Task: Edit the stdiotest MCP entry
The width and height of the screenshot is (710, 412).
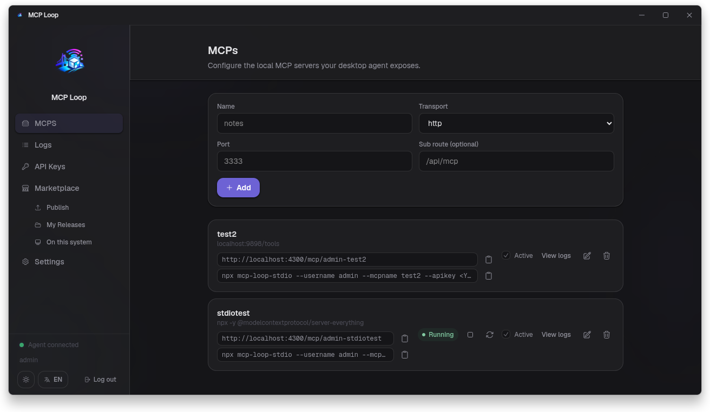Action: [587, 335]
